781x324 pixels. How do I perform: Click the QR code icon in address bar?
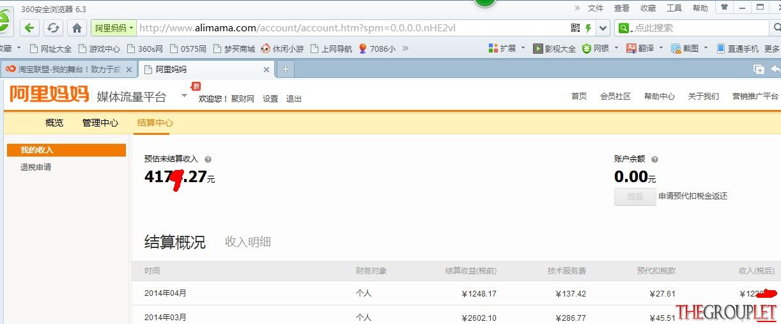coord(575,28)
